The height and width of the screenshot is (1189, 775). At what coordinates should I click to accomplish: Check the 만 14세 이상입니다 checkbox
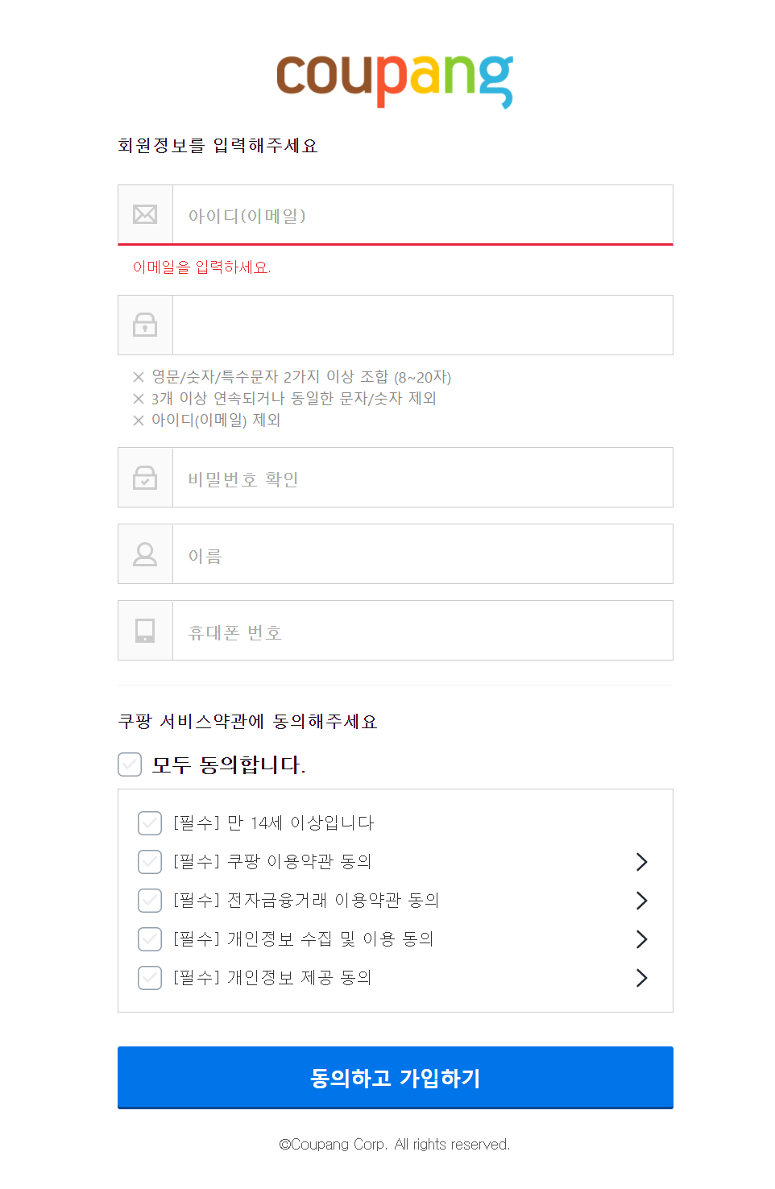tap(150, 823)
